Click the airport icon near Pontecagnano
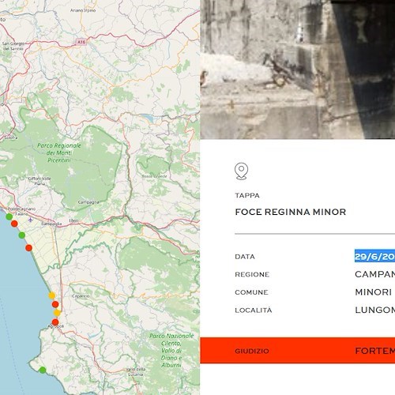Viewport: 395px width, 395px height. click(31, 220)
